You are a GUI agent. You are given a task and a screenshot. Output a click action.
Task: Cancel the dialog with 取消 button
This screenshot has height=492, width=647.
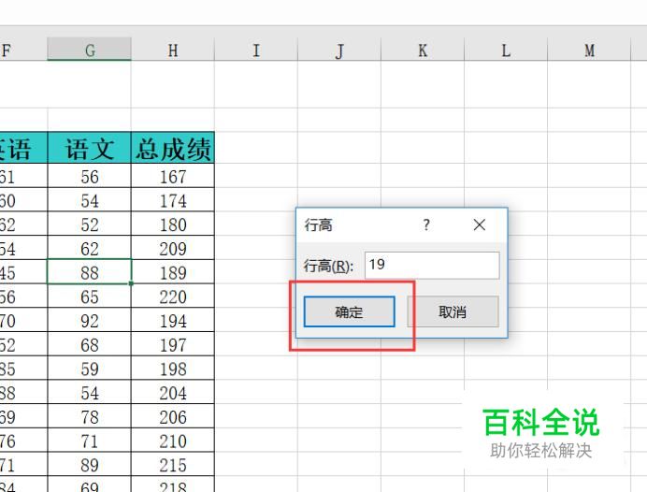tap(453, 312)
